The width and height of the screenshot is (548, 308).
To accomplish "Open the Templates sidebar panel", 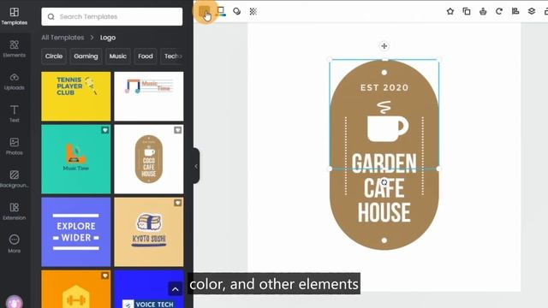I will tap(14, 16).
